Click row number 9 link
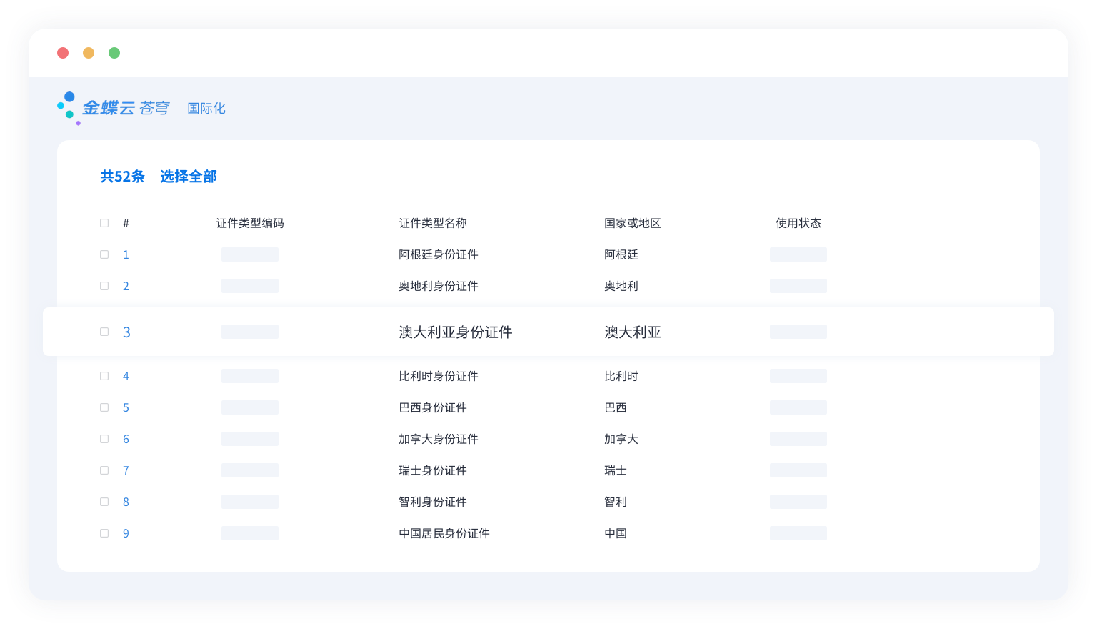Image resolution: width=1097 pixels, height=629 pixels. [126, 533]
